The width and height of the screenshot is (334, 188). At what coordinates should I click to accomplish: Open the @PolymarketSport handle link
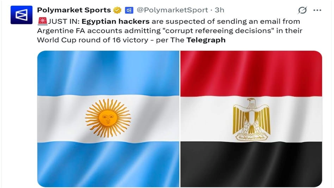pyautogui.click(x=172, y=10)
